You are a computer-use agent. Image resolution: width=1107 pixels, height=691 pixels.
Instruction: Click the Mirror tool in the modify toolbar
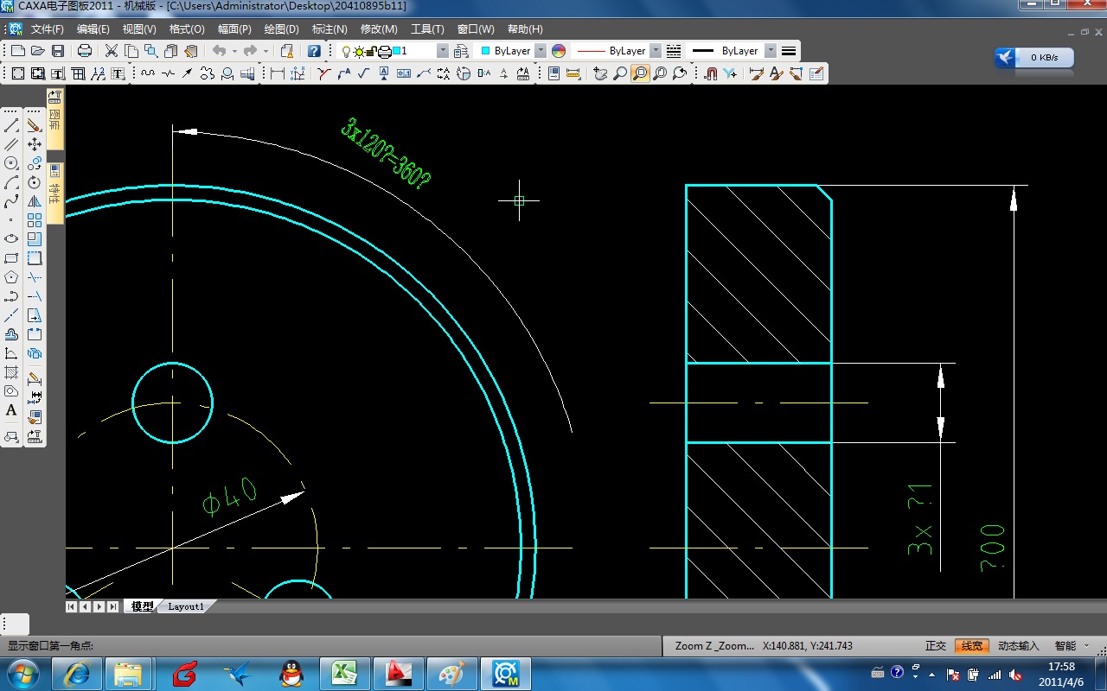[35, 201]
